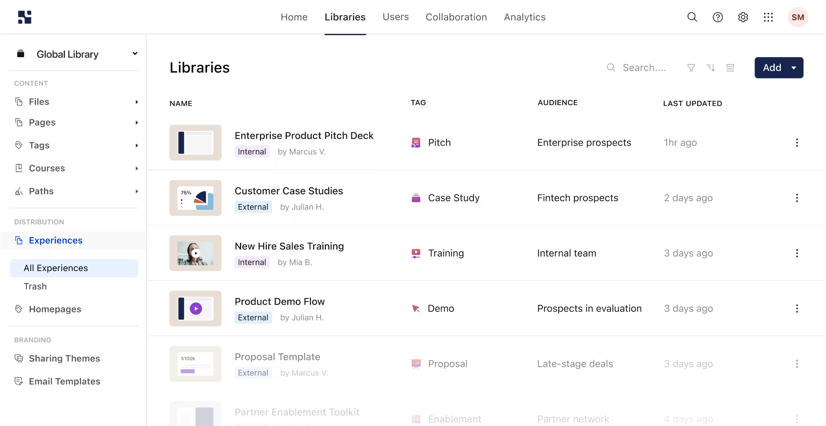
Task: Open Trash in the sidebar
Action: click(x=35, y=286)
